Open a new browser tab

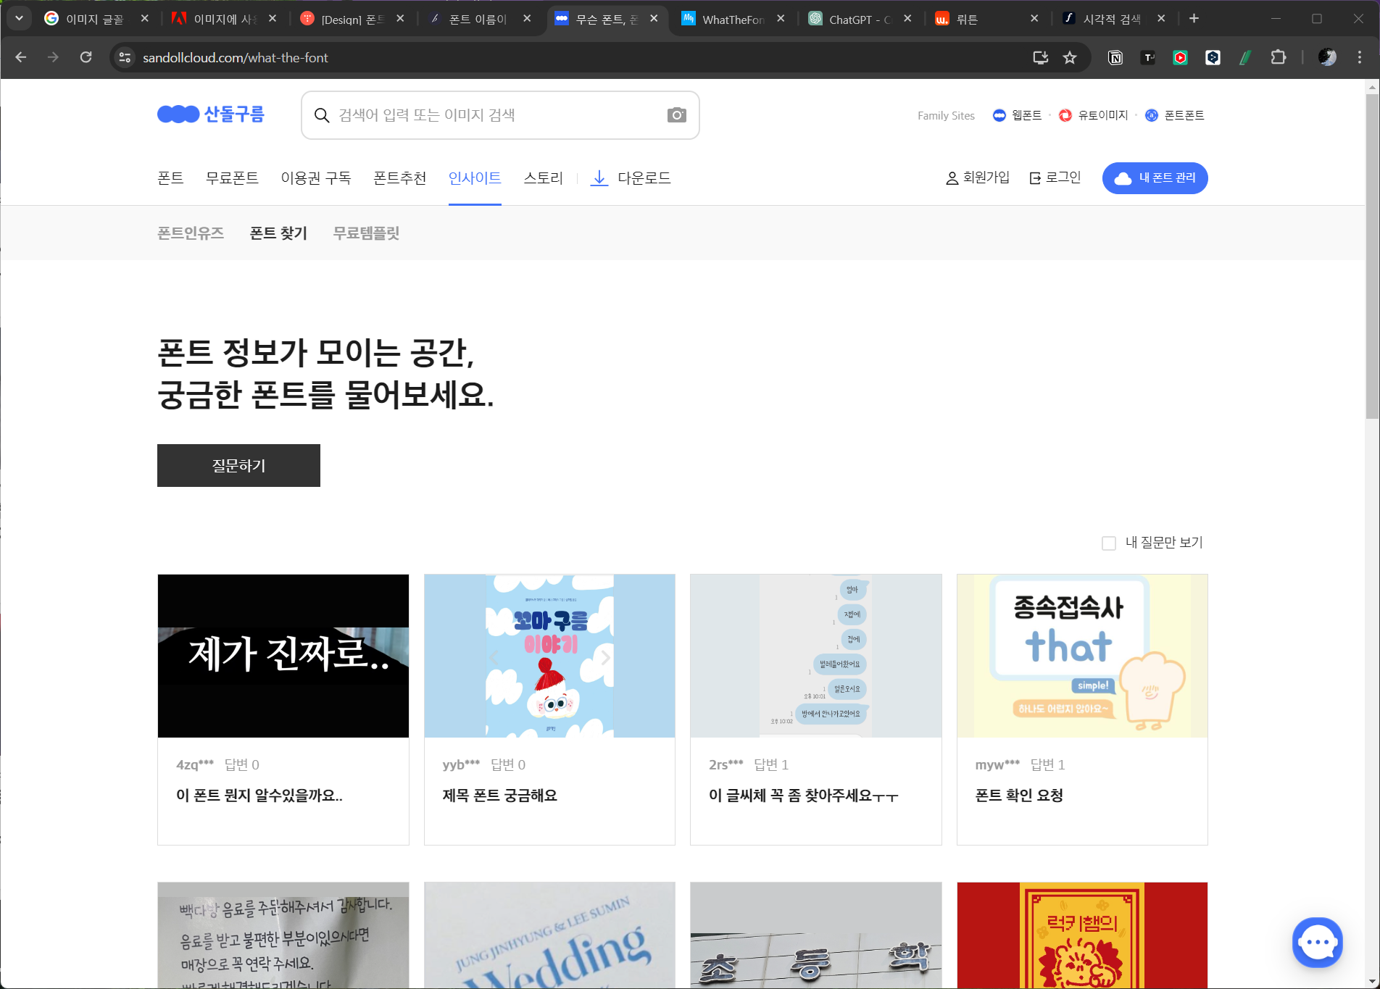(x=1194, y=19)
